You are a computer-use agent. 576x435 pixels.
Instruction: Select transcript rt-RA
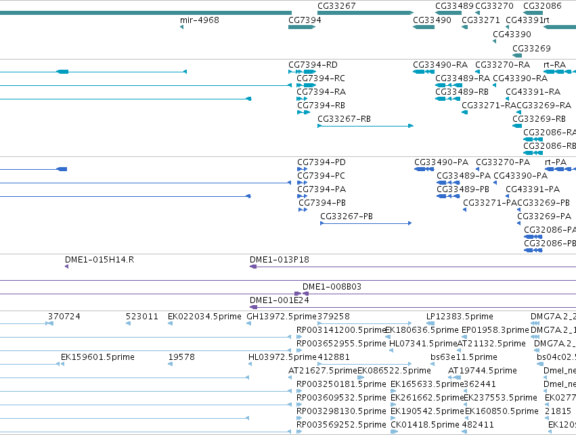pyautogui.click(x=560, y=72)
